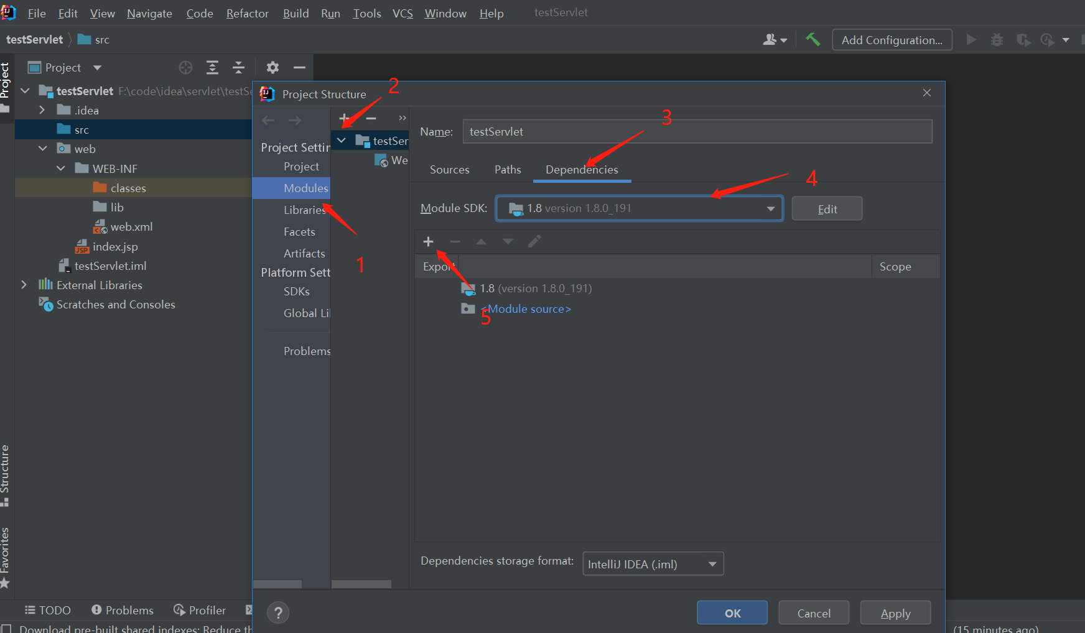Open the TODO tool window tab
Image resolution: width=1085 pixels, height=633 pixels.
tap(48, 611)
